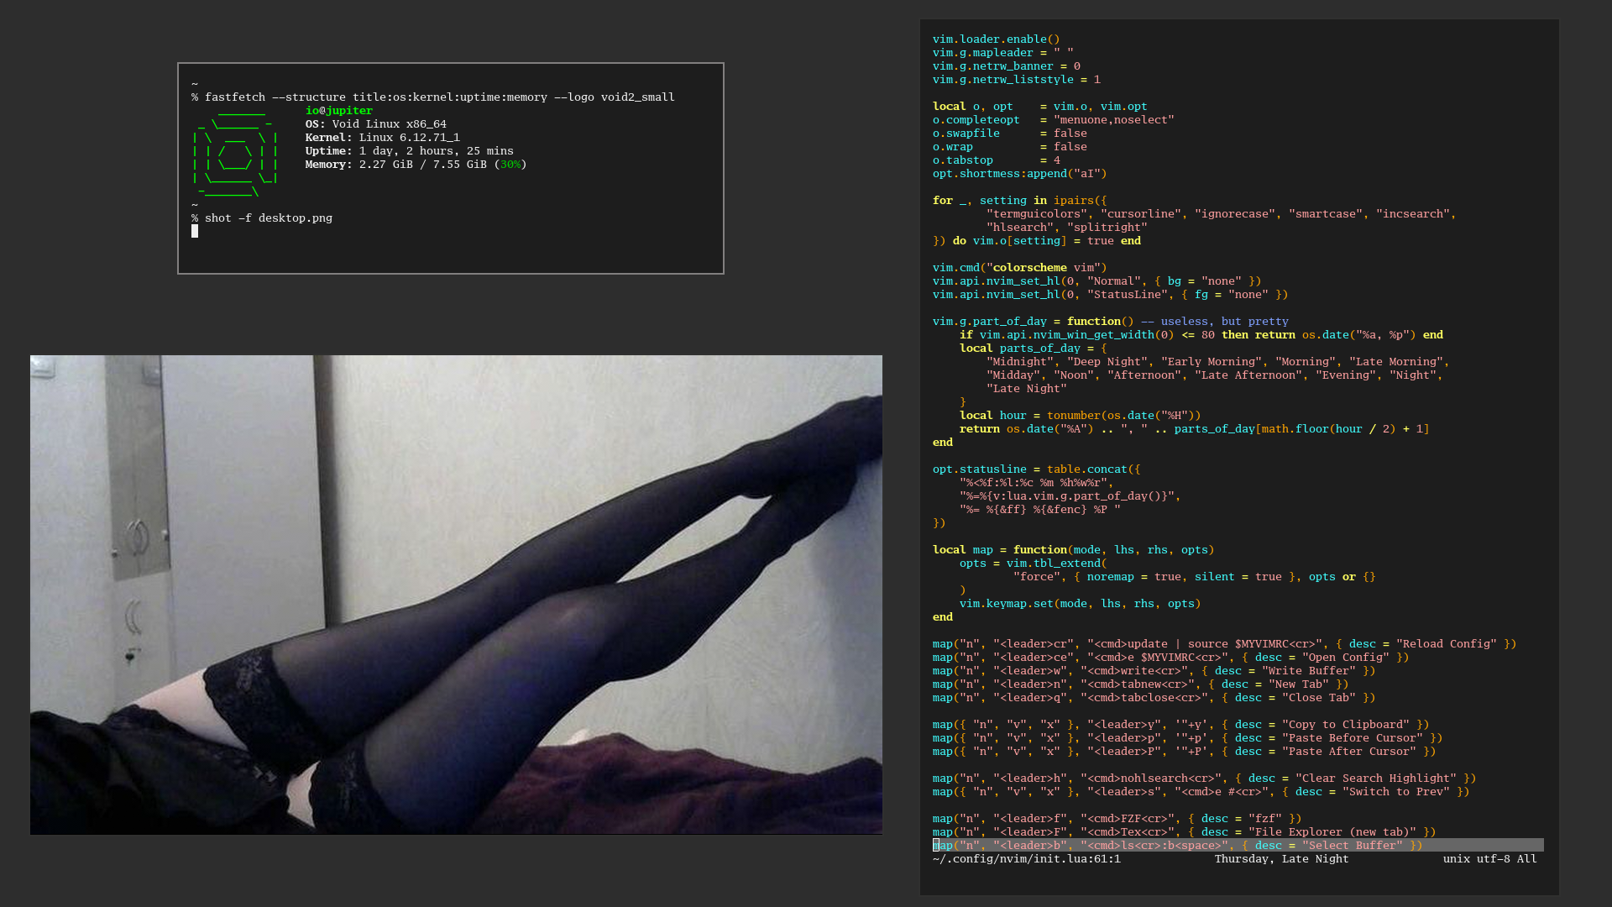Screen dimensions: 1612x907
Task: Click the terminal block cursor
Action: point(195,231)
